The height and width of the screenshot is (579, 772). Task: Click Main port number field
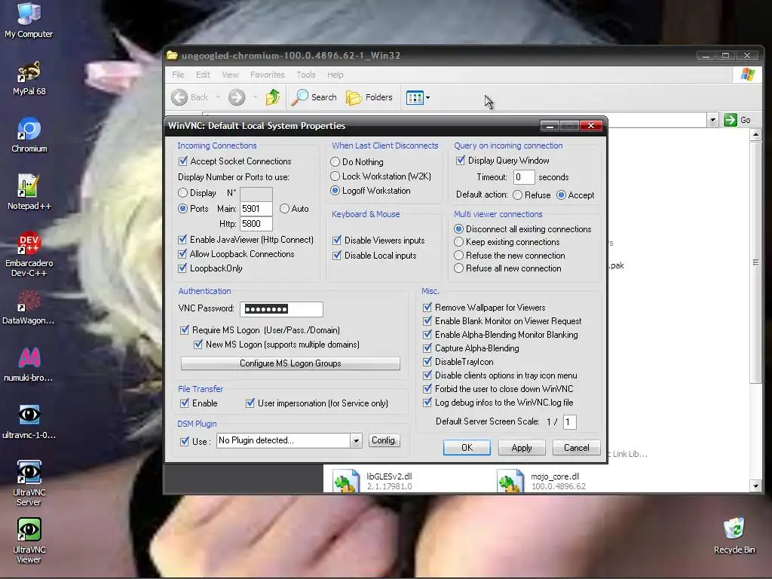[x=256, y=208]
